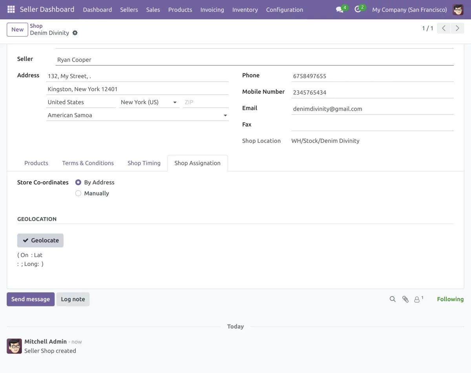This screenshot has width=471, height=373.
Task: Show followers list icon
Action: click(x=418, y=299)
